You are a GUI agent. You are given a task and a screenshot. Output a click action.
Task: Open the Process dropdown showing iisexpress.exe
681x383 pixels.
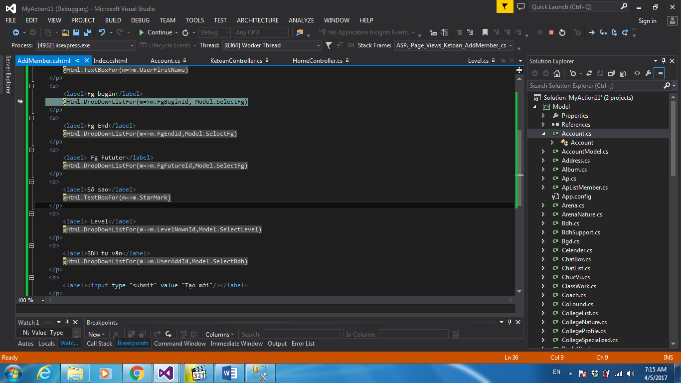coord(86,45)
